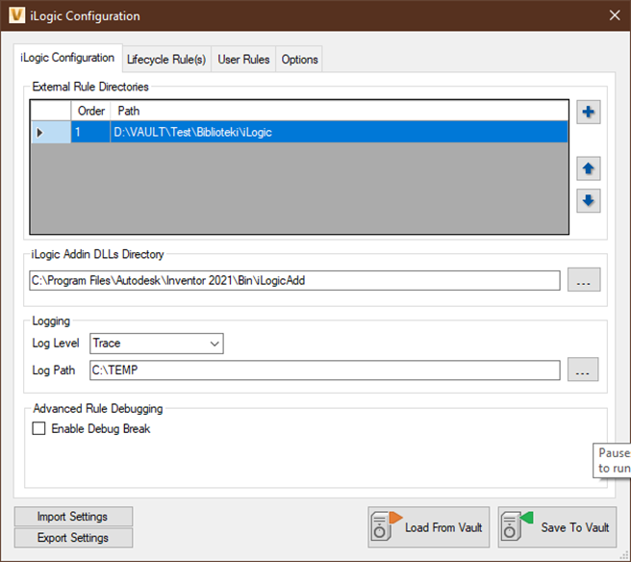Viewport: 631px width, 562px height.
Task: Click the Vault logo in title bar
Action: (x=15, y=15)
